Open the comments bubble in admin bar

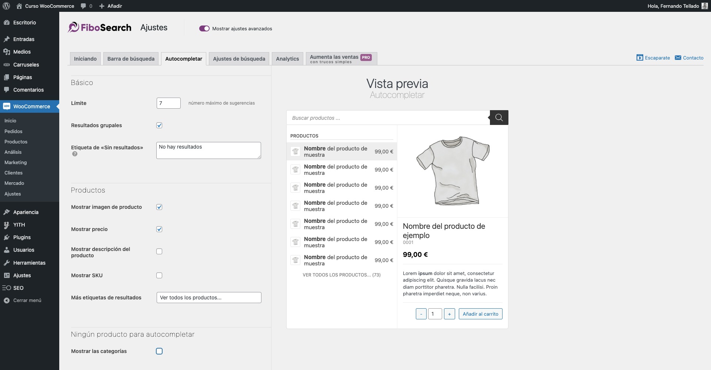coord(86,6)
